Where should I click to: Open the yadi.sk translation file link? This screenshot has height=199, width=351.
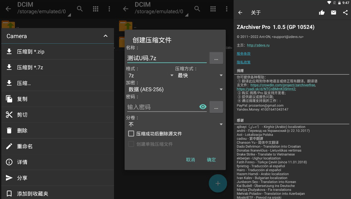[266, 89]
